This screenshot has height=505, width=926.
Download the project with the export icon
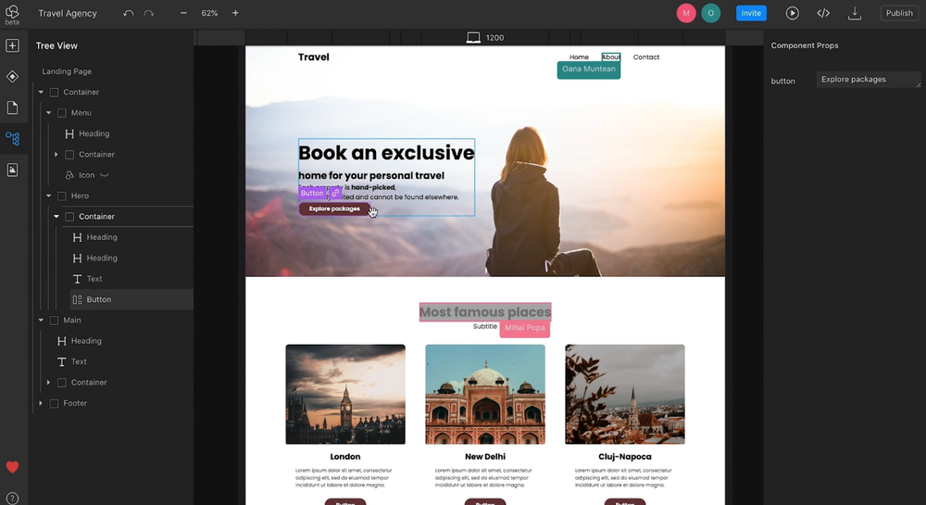(855, 13)
